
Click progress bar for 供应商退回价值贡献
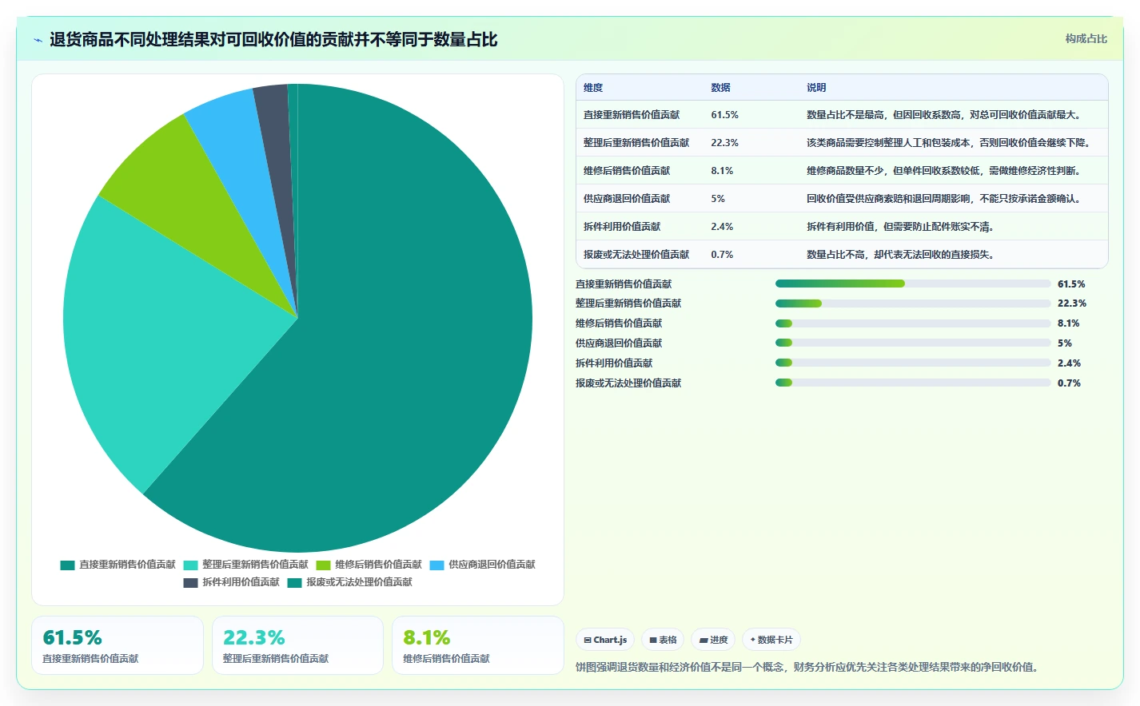click(x=913, y=343)
